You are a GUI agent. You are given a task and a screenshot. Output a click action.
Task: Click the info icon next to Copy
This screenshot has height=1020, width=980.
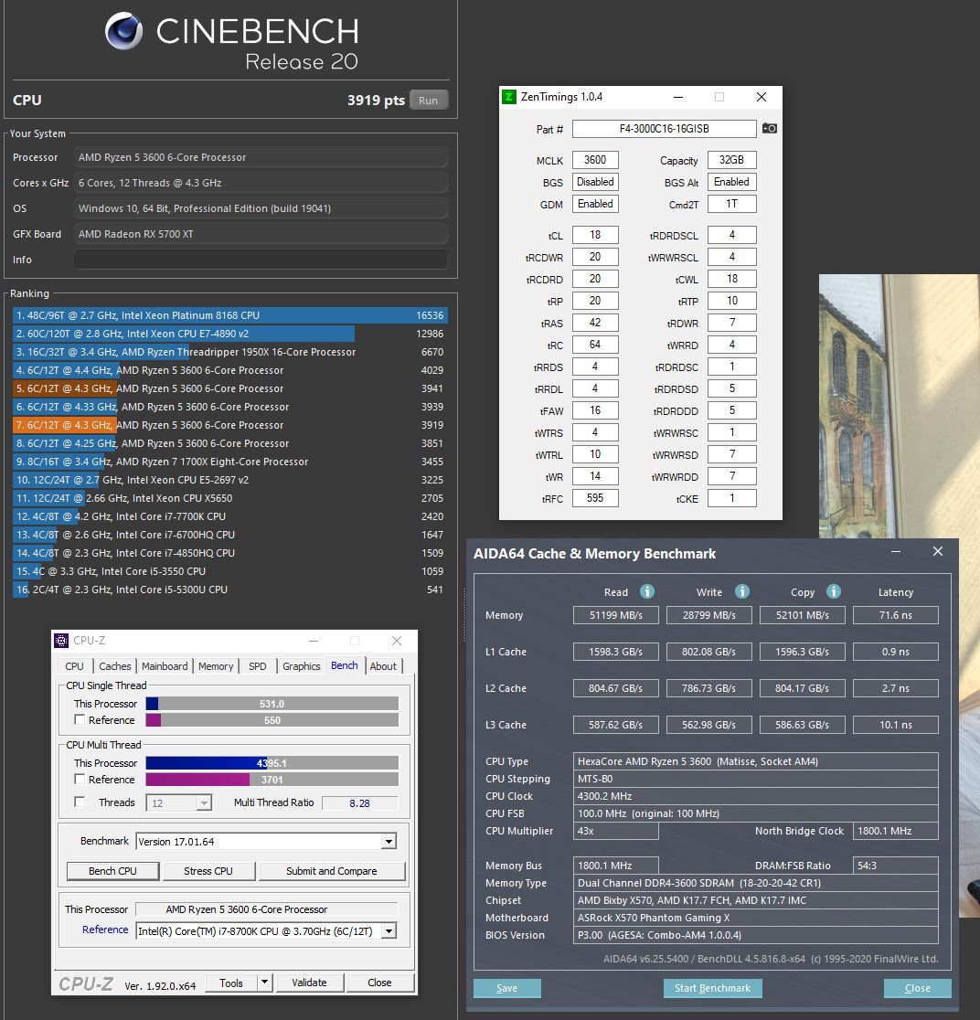[834, 591]
